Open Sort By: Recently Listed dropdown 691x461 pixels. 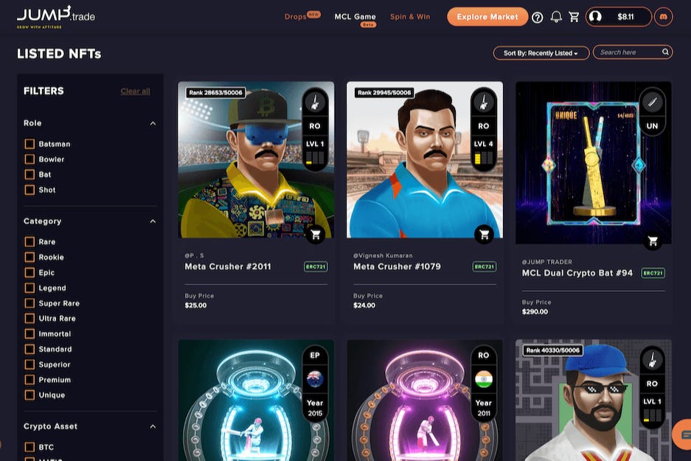coord(541,53)
